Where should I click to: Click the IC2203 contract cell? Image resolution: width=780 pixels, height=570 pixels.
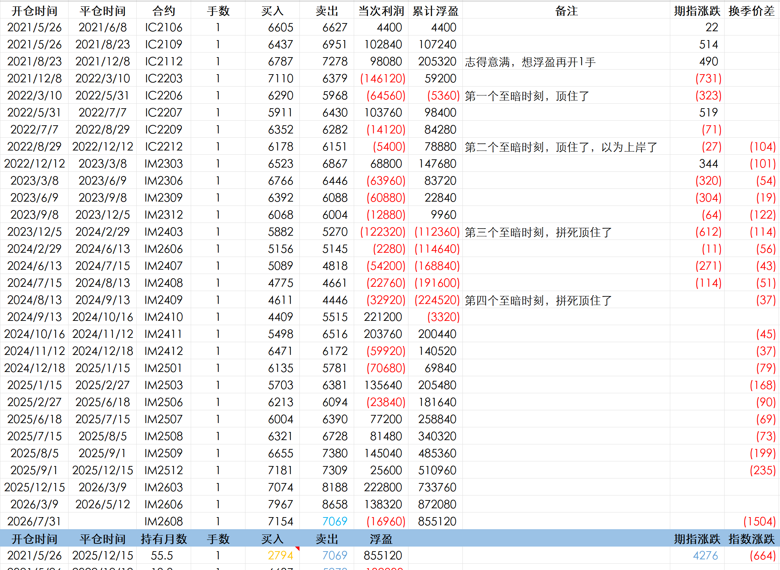click(x=164, y=78)
